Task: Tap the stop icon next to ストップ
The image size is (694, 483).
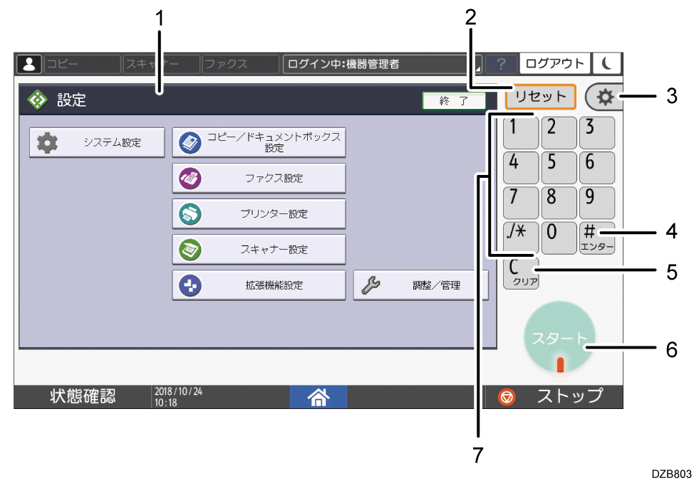Action: (506, 397)
